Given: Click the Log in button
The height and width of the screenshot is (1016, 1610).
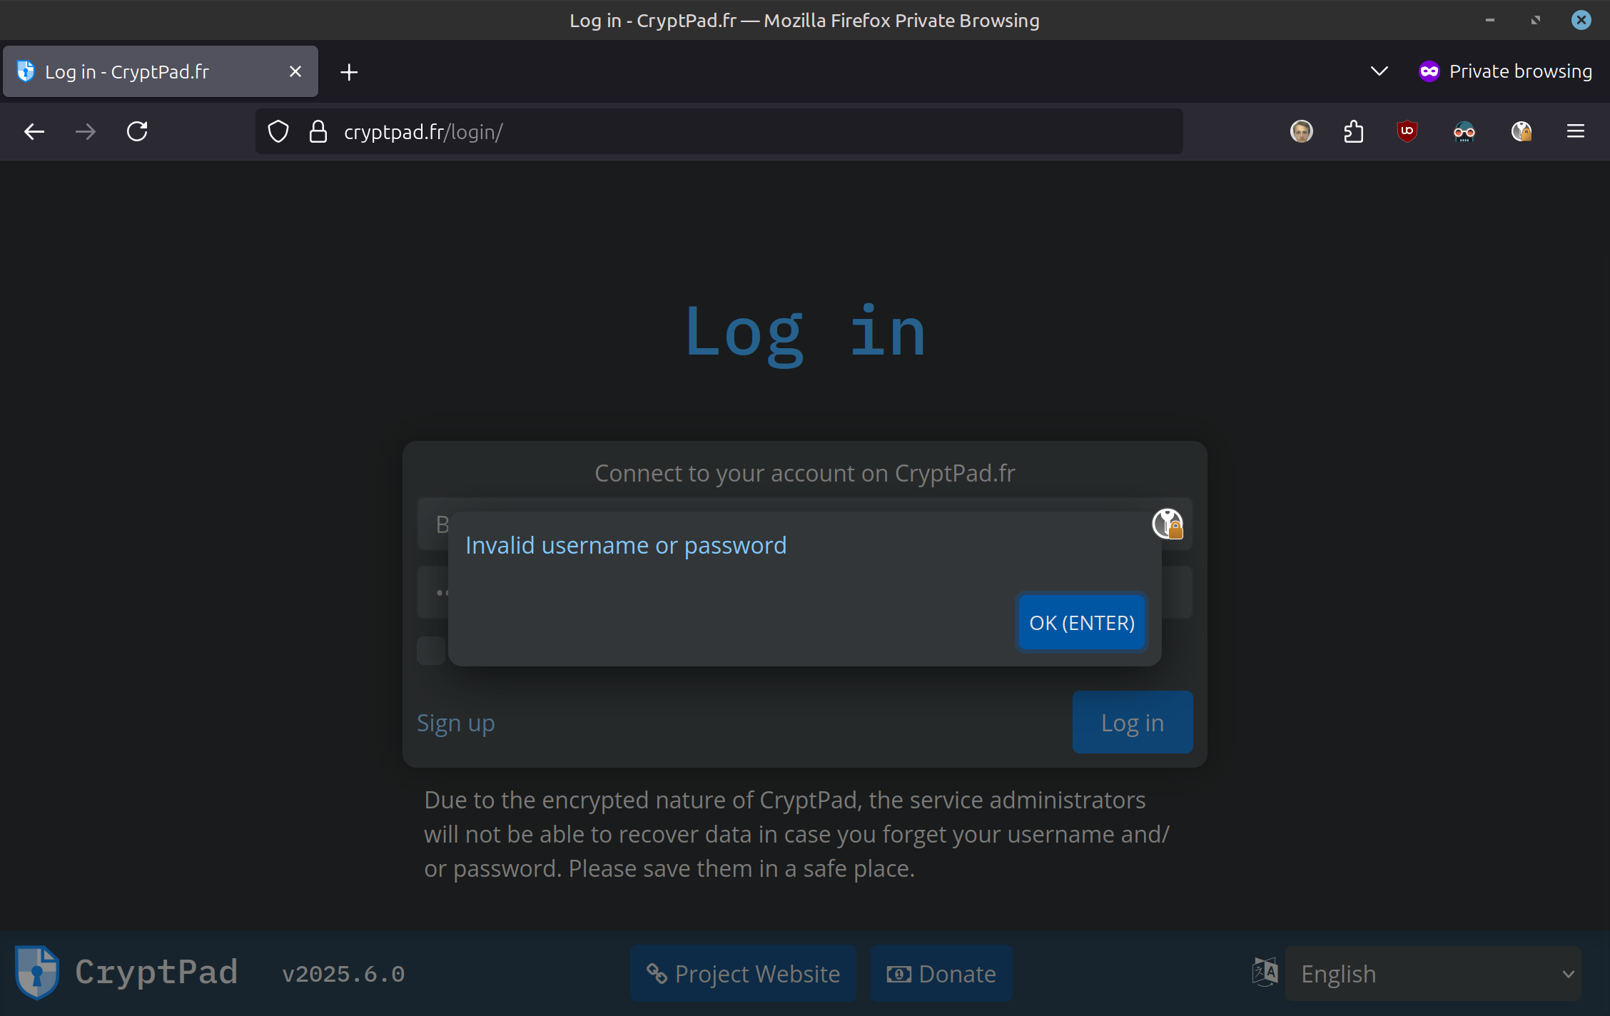Looking at the screenshot, I should [1132, 723].
